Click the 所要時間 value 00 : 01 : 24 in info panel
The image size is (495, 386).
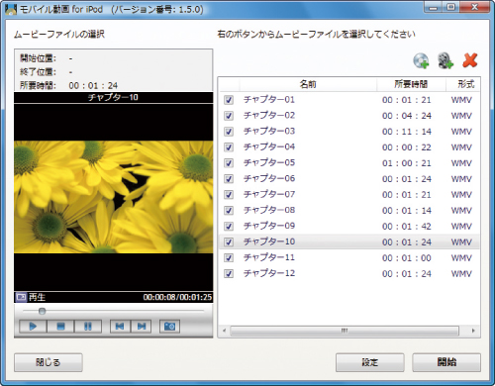(93, 86)
